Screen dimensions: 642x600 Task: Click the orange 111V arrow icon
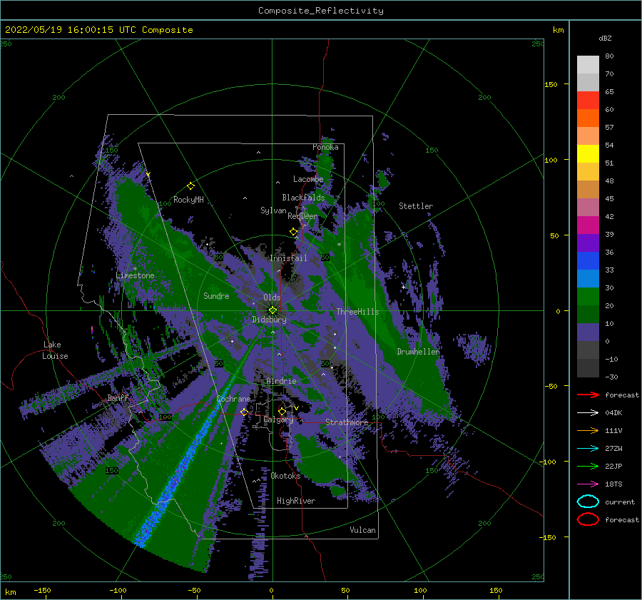[588, 430]
